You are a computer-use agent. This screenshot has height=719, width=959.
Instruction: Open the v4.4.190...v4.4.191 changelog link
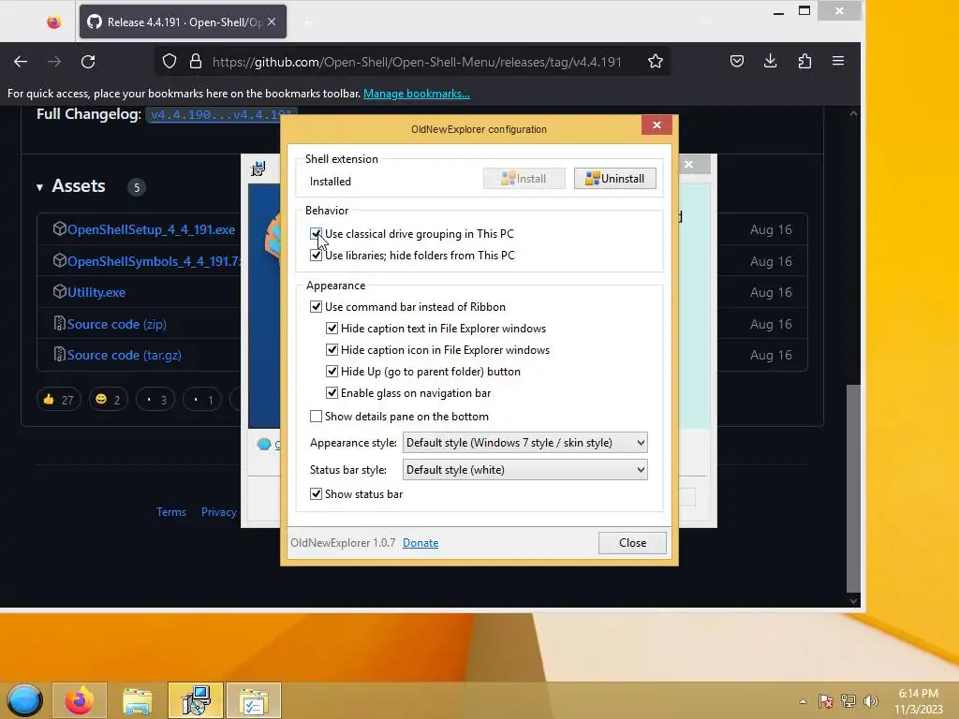[220, 114]
